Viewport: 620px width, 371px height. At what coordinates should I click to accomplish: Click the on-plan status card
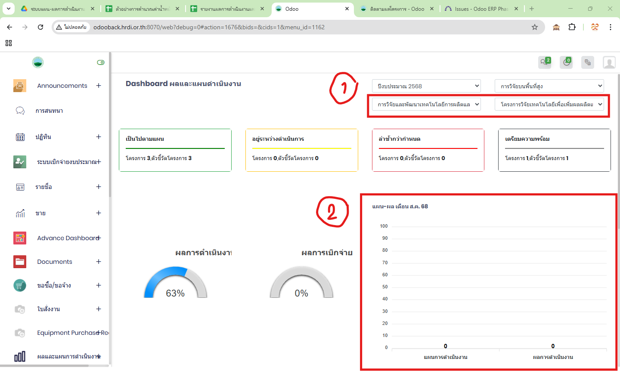[x=175, y=150]
